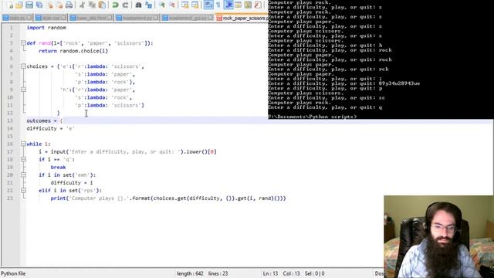Collapse the 'h' block fold on line 9

23,90
